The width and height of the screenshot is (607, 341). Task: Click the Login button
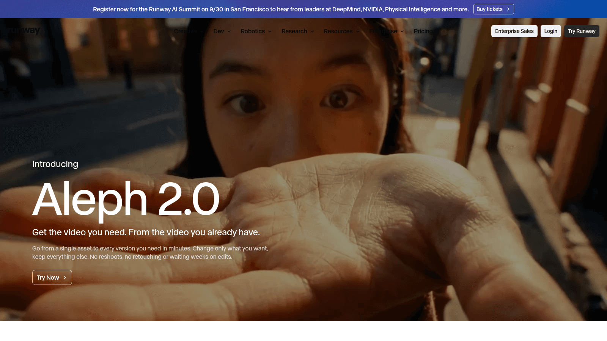tap(551, 31)
